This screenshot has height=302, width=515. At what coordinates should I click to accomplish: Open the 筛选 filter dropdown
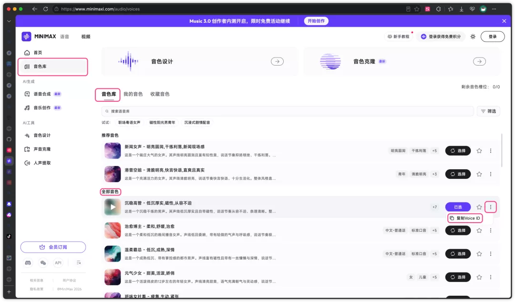pos(488,111)
